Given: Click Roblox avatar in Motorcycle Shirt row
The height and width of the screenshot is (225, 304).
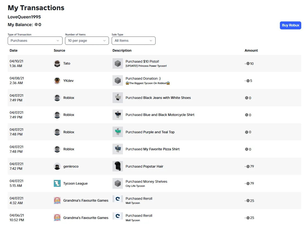Looking at the screenshot, I should tap(57, 115).
